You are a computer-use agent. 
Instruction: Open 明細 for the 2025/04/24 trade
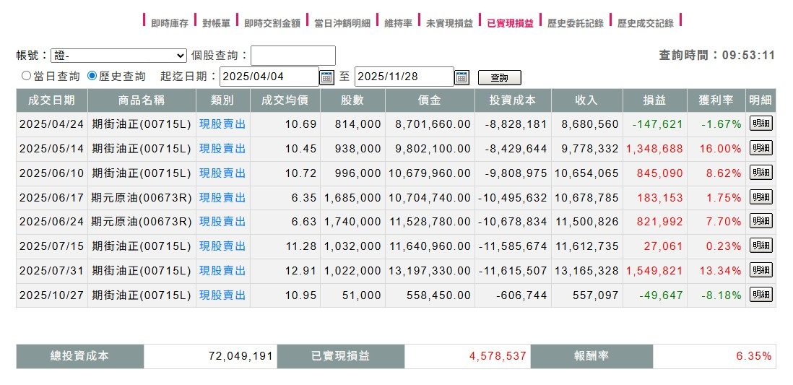click(760, 124)
